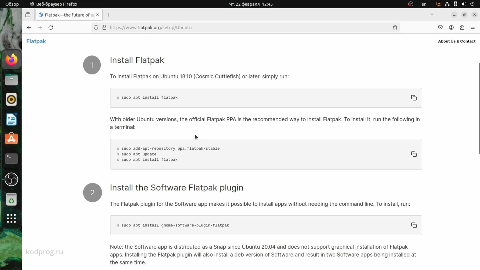480x270 pixels.
Task: Click the page vertical scrollbar
Action: [479, 108]
